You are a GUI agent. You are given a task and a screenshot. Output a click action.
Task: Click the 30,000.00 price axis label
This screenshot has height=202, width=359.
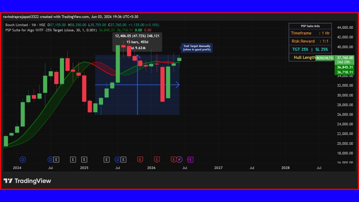coord(345,95)
